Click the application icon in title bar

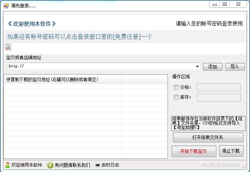pos(6,6)
